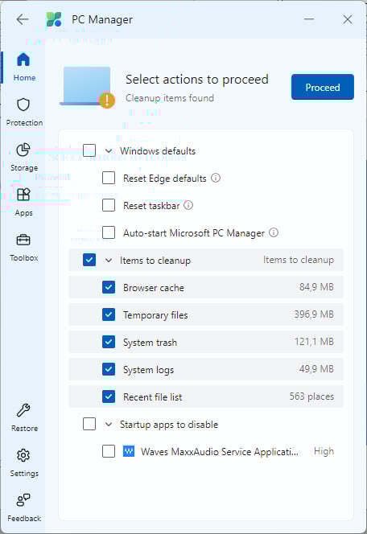Collapse the Items to cleanup chevron

[109, 261]
